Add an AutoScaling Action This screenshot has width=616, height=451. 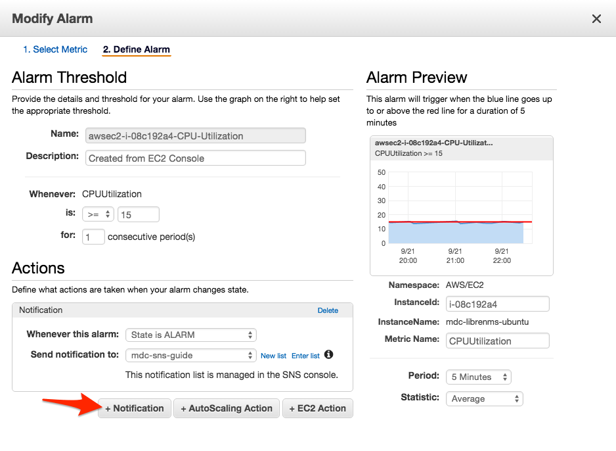pos(227,408)
